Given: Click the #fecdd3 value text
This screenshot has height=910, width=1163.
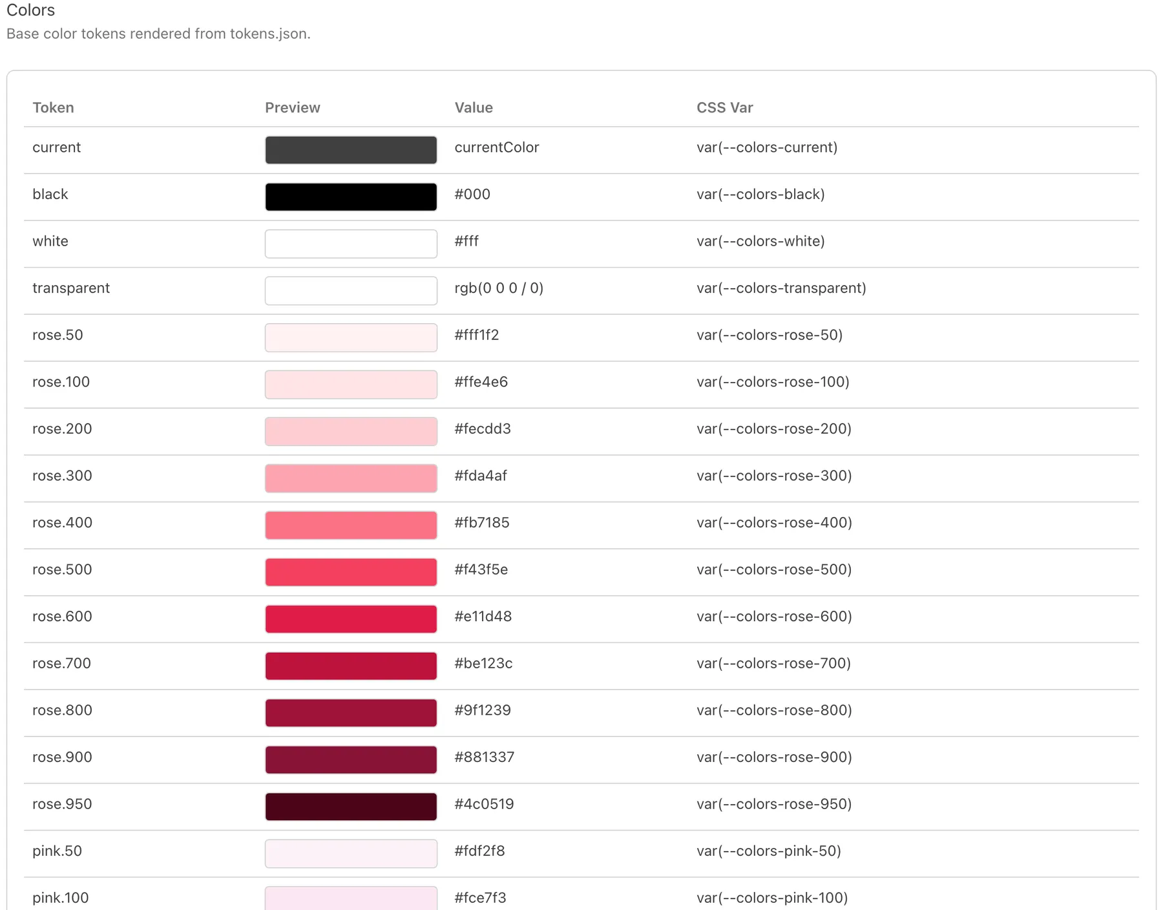Looking at the screenshot, I should point(483,429).
